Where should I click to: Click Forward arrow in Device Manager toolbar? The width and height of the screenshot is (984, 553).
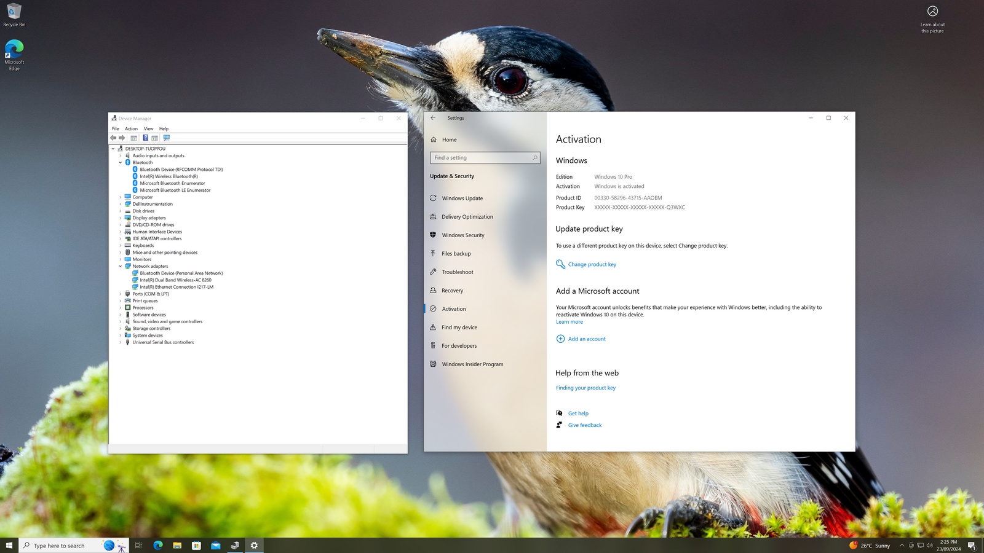pyautogui.click(x=122, y=138)
